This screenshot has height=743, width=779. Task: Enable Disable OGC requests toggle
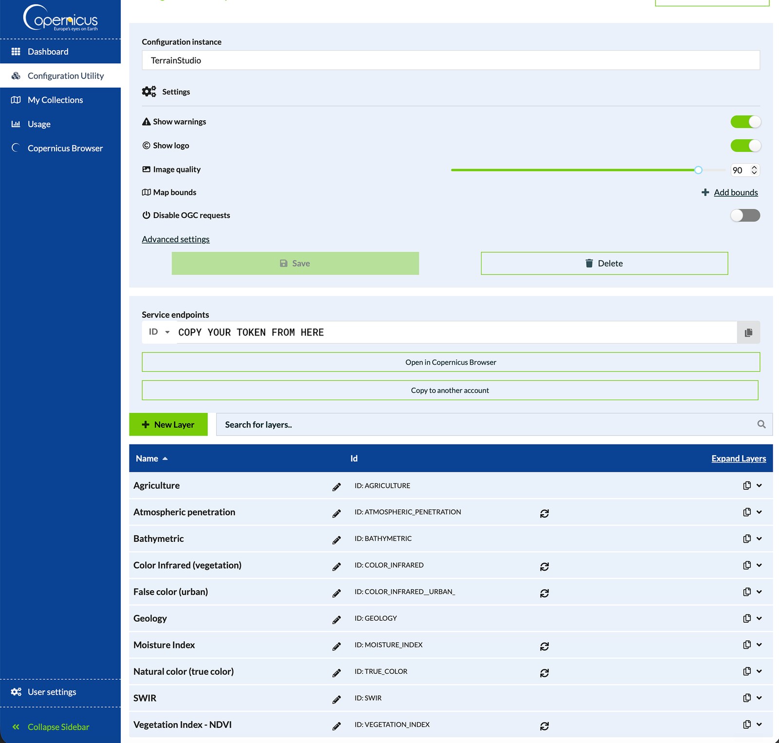[745, 215]
